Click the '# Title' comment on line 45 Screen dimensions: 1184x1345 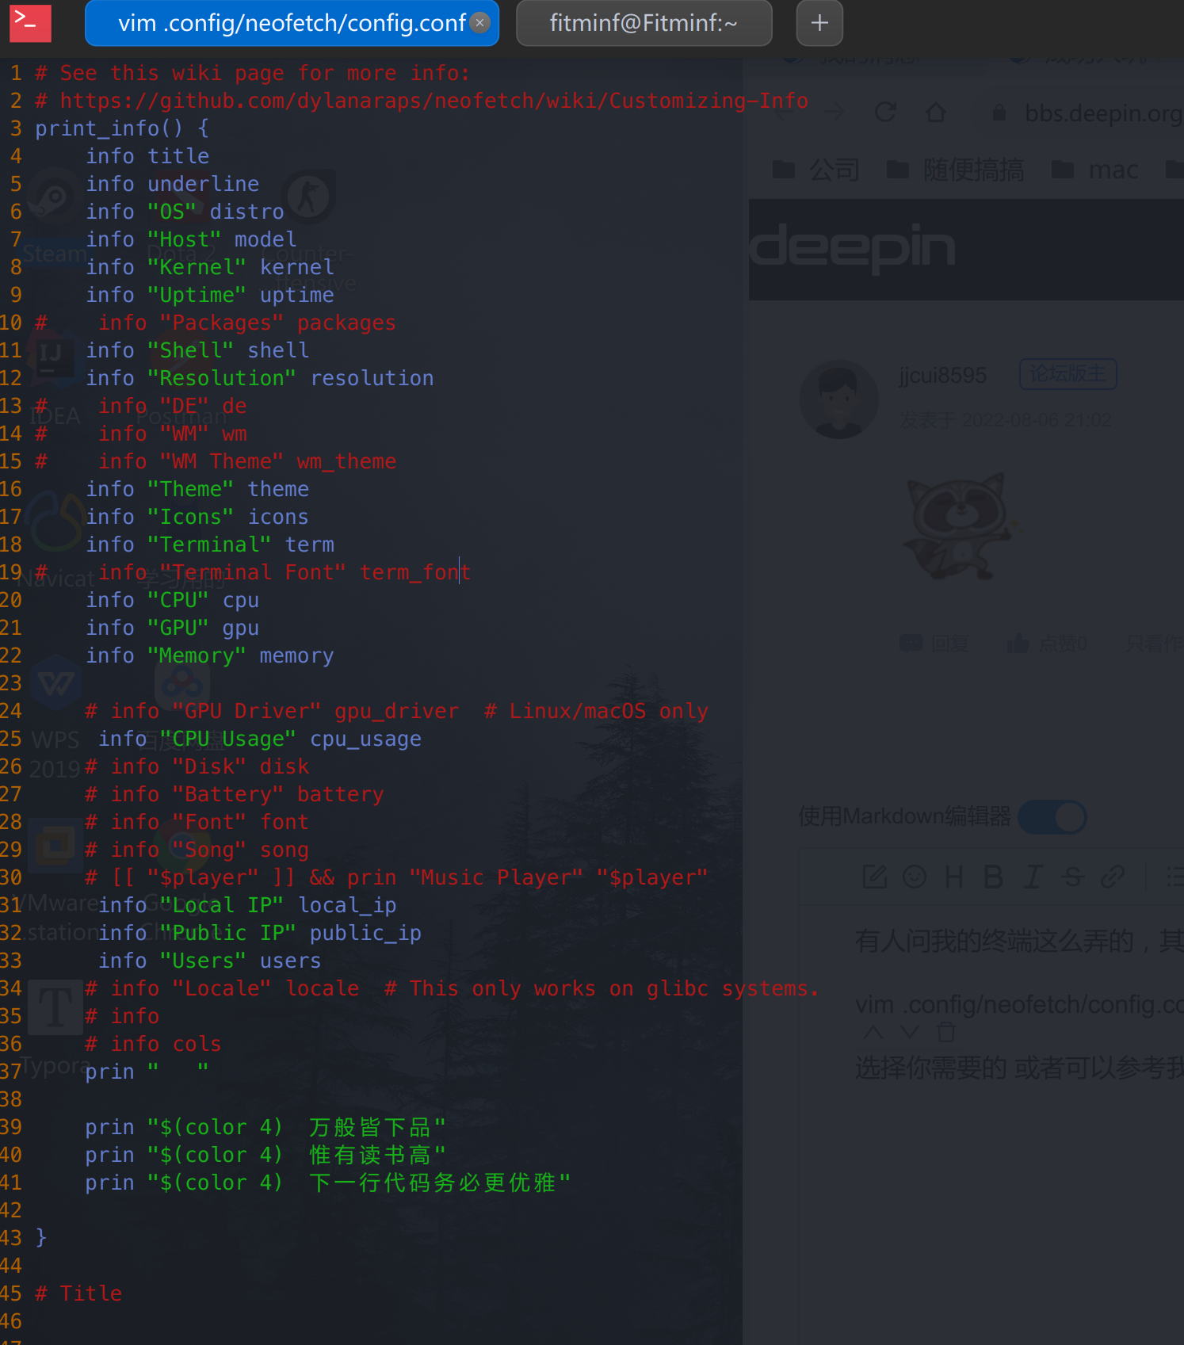coord(78,1293)
